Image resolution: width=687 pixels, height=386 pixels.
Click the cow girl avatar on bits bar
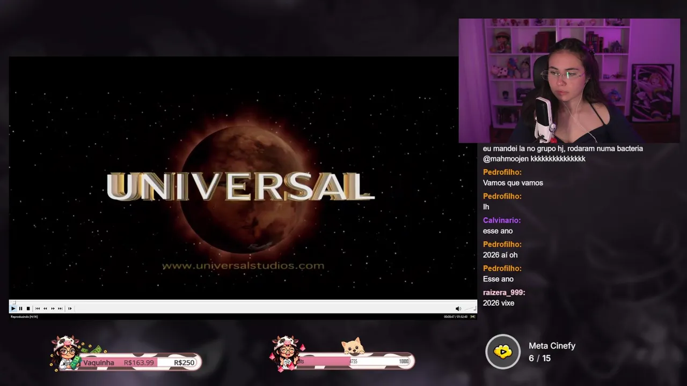286,353
